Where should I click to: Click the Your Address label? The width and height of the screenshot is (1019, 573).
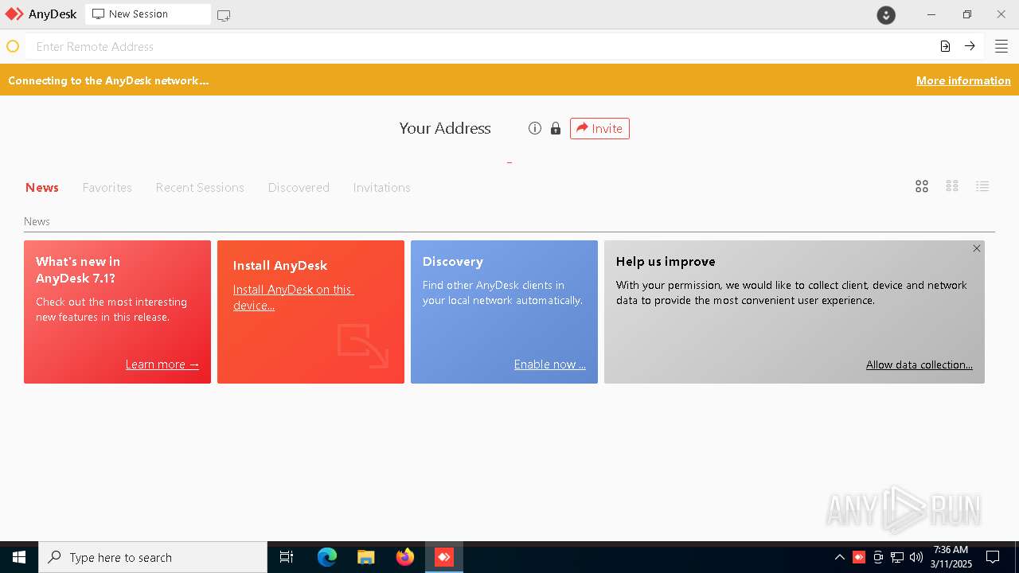[445, 128]
